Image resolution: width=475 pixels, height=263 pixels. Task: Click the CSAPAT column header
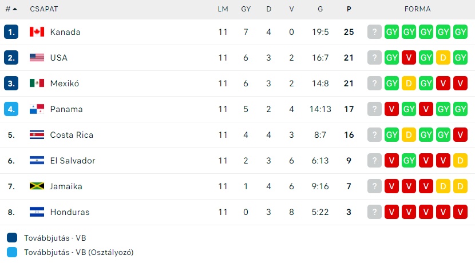pos(44,9)
